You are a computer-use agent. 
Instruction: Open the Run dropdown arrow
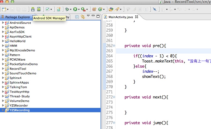coord(79,9)
